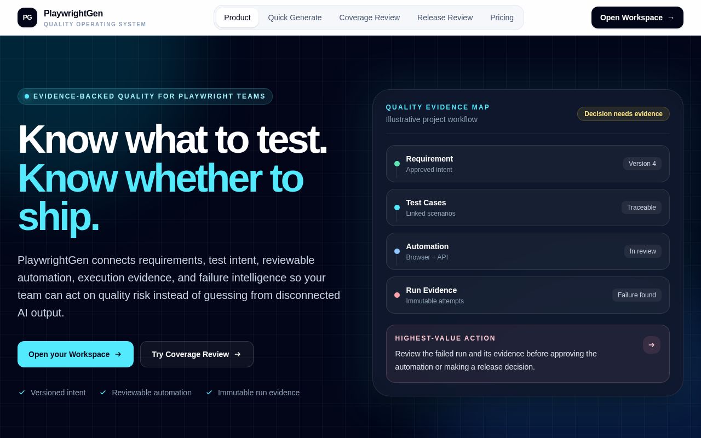Click arrow icon in Highest-Value Action card
The width and height of the screenshot is (701, 438).
tap(652, 345)
